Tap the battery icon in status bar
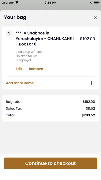The image size is (101, 180). point(97,3)
